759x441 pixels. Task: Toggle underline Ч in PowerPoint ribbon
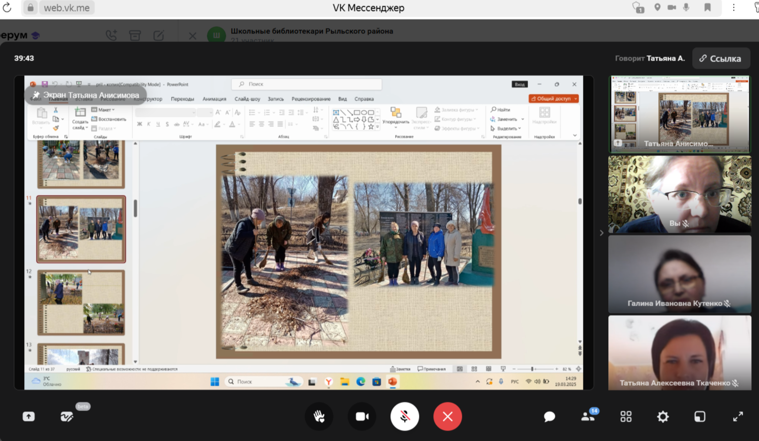pos(158,124)
